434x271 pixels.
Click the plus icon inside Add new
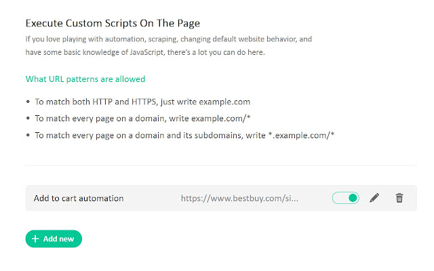point(35,239)
